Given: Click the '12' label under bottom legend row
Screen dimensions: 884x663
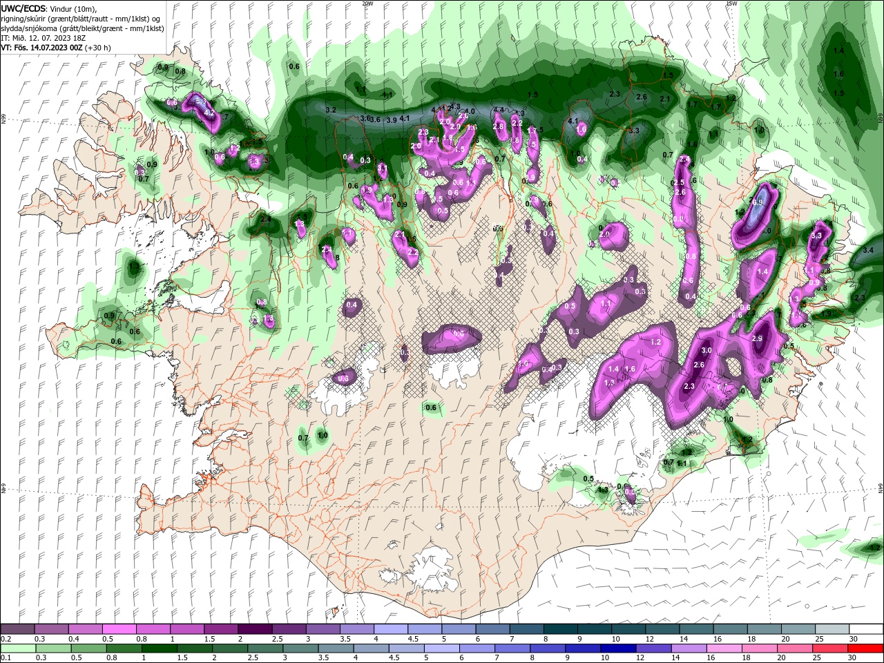Looking at the screenshot, I should click(640, 657).
